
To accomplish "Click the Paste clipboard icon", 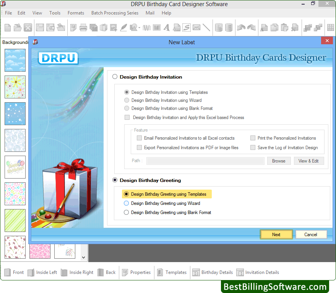I will (284, 27).
